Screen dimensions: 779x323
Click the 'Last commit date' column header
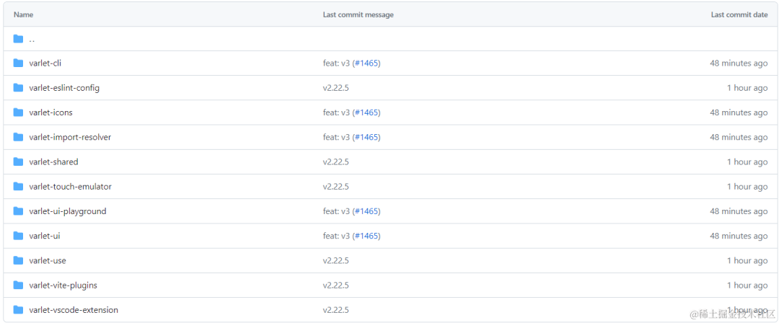(739, 15)
